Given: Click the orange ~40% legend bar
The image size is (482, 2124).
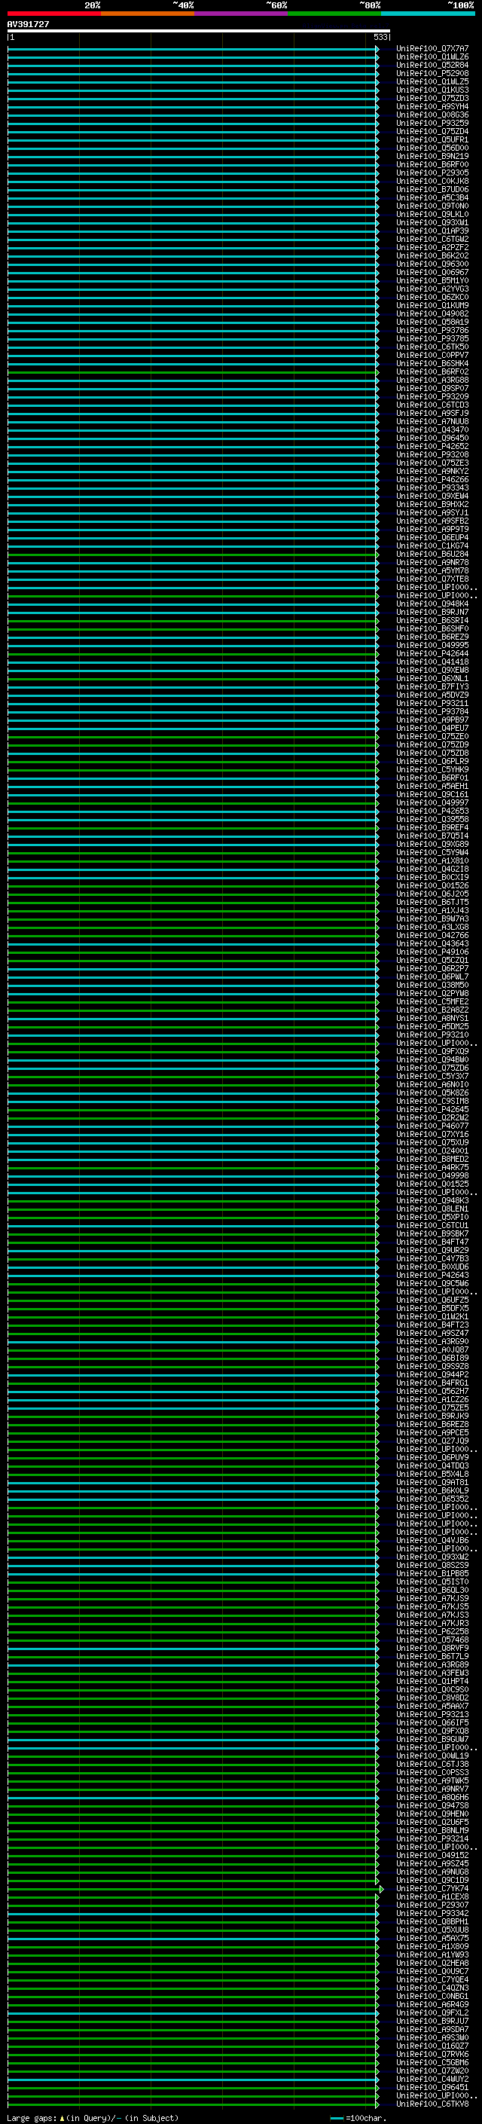Looking at the screenshot, I should click(x=148, y=14).
